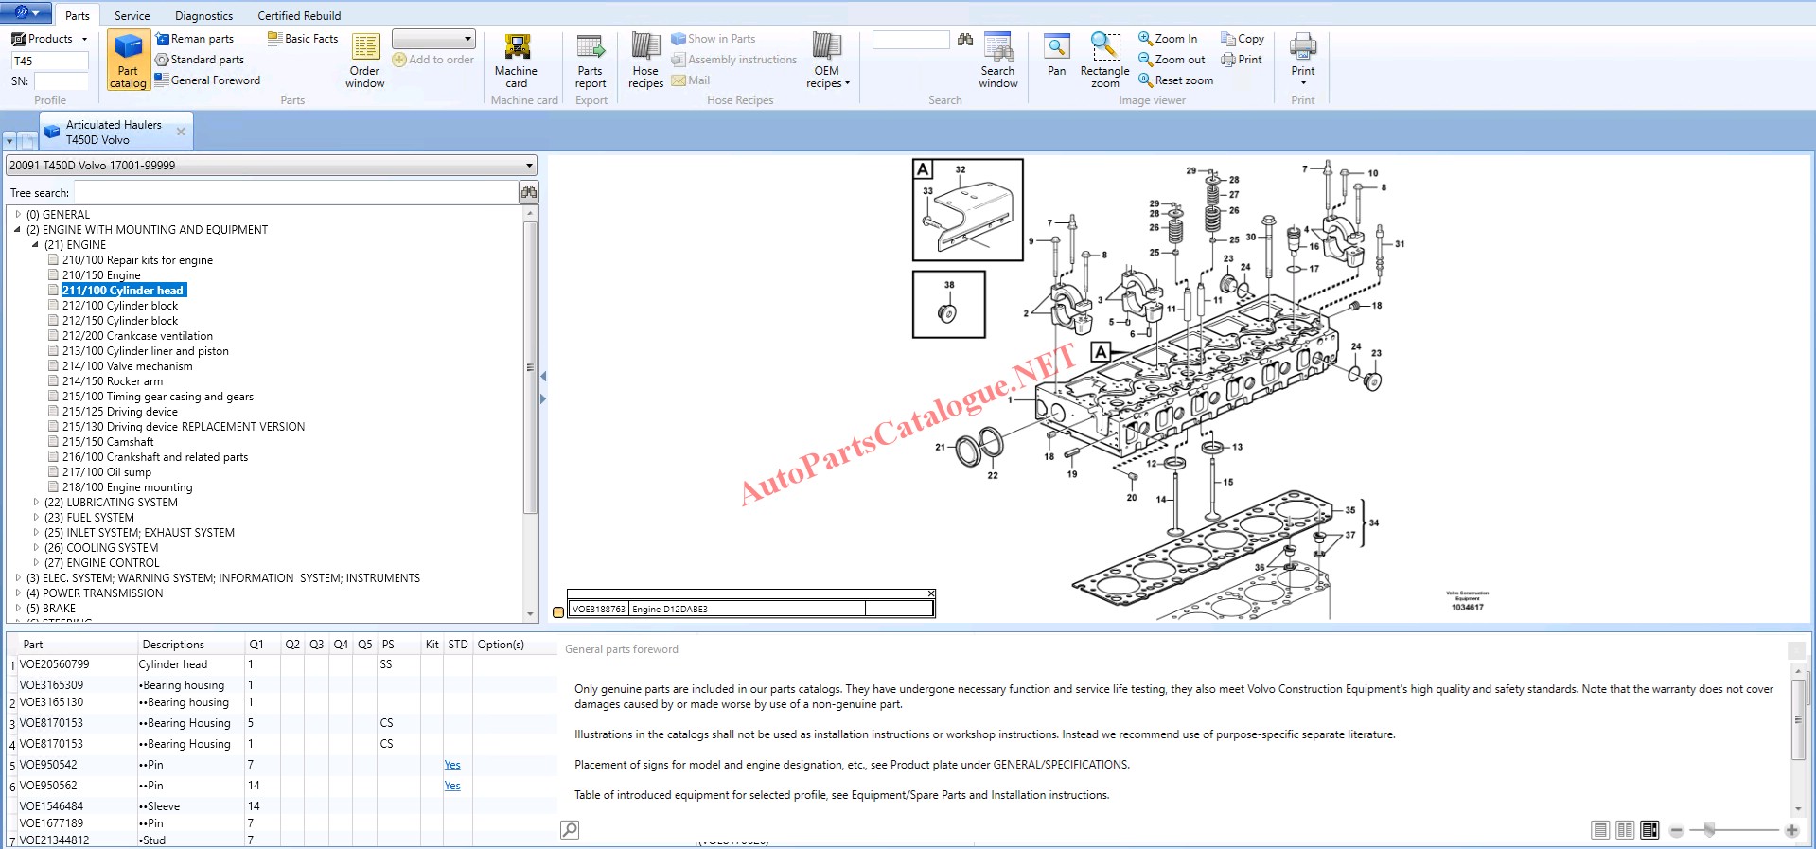Switch to single-column list layout
1816x849 pixels.
1600,830
